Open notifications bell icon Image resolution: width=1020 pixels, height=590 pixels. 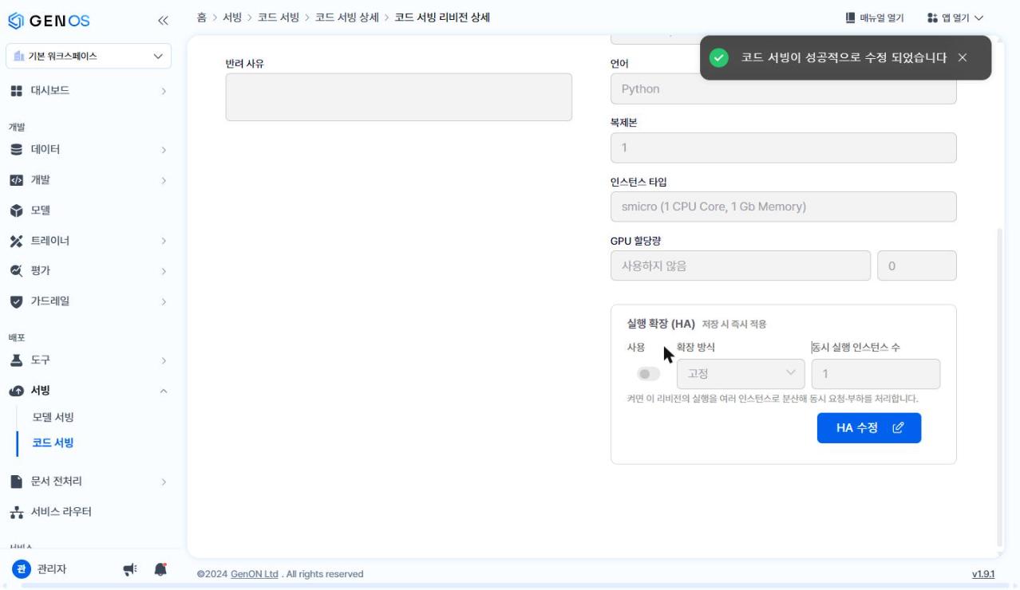point(160,569)
